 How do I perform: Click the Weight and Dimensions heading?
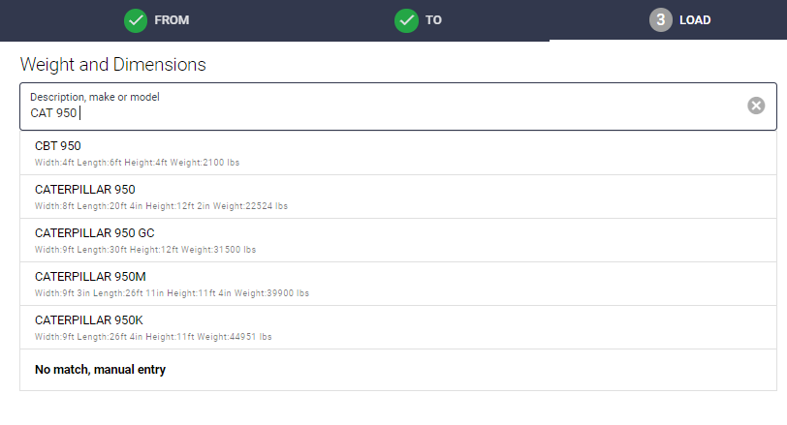click(113, 65)
